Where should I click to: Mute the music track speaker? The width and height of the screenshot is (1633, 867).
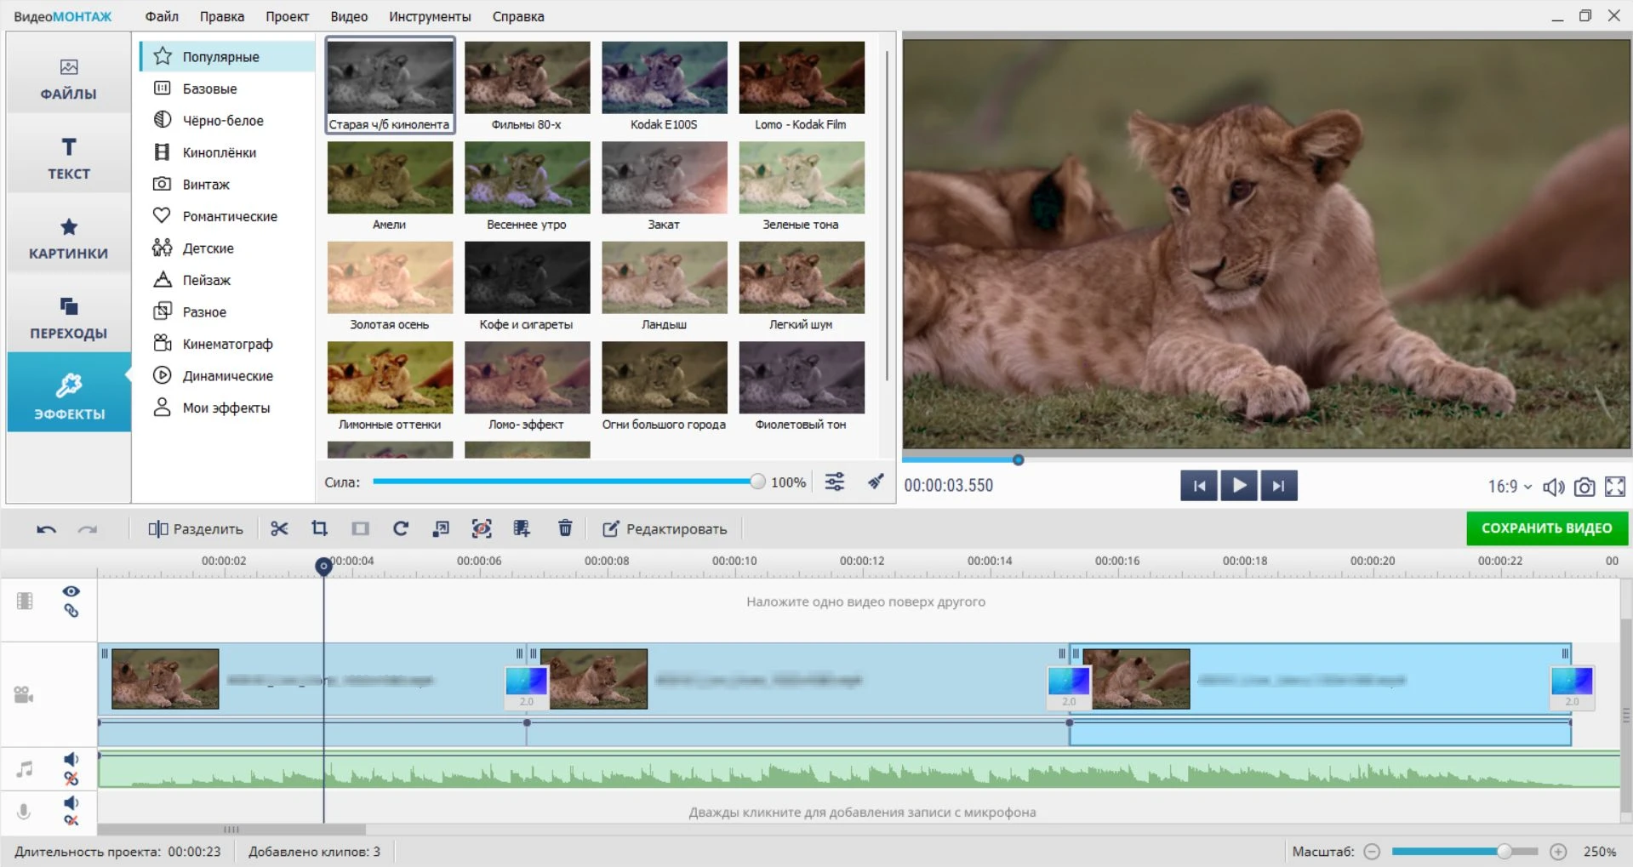[x=71, y=760]
